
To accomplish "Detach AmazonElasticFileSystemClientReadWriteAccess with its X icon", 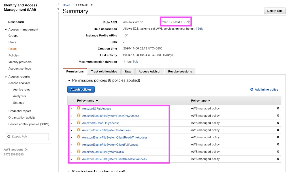I will tap(278, 137).
